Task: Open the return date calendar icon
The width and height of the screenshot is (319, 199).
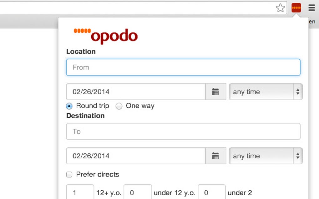Action: tap(216, 156)
